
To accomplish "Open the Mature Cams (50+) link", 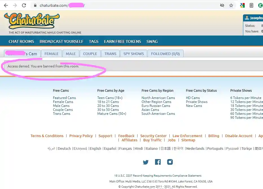I will click(112, 114).
